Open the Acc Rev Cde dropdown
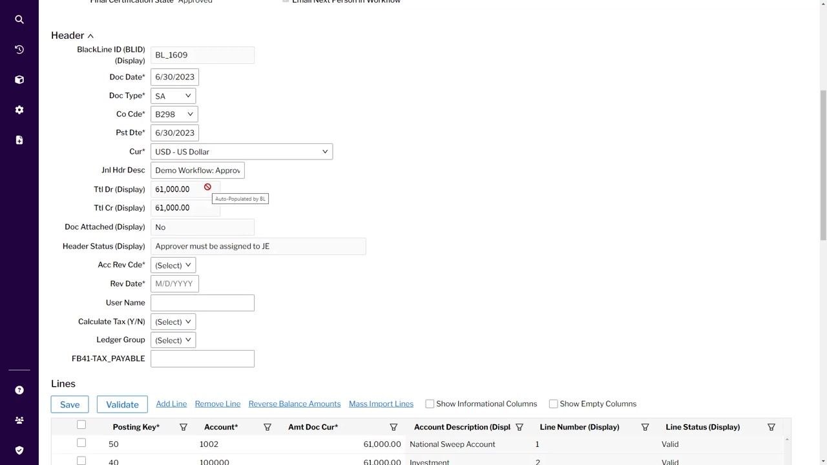The image size is (827, 465). [173, 265]
